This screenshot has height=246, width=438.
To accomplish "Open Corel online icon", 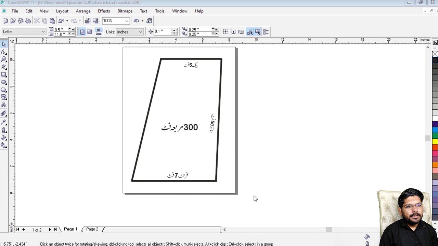I will coord(149,21).
